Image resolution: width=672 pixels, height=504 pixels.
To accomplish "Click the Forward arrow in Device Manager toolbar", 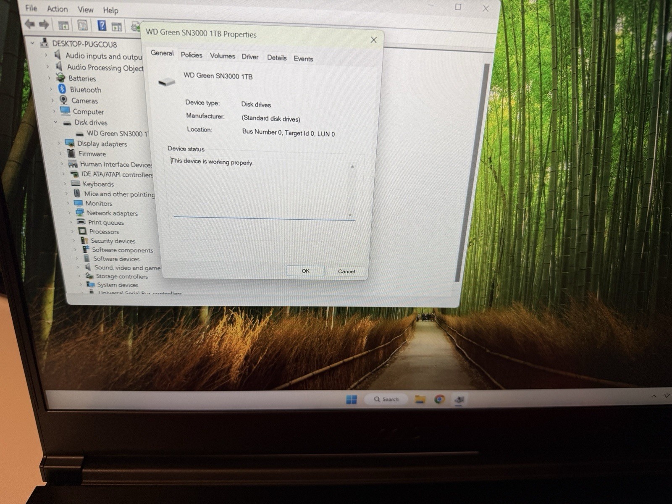I will 44,24.
